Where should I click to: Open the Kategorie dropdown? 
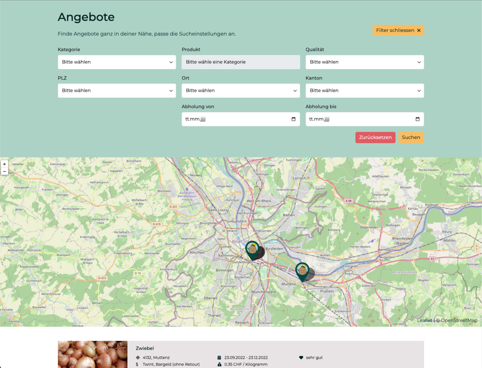pyautogui.click(x=116, y=62)
